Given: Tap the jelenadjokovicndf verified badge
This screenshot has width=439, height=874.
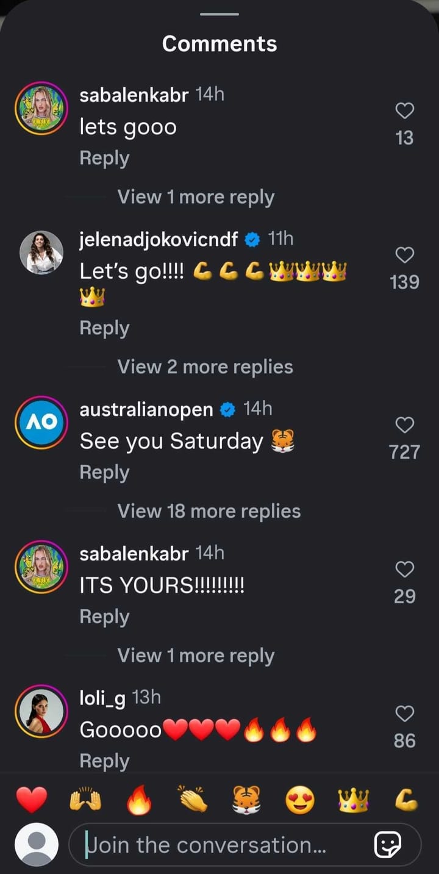Looking at the screenshot, I should click(253, 239).
